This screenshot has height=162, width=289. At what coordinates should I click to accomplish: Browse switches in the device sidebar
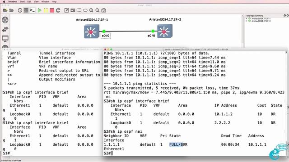tap(5, 29)
